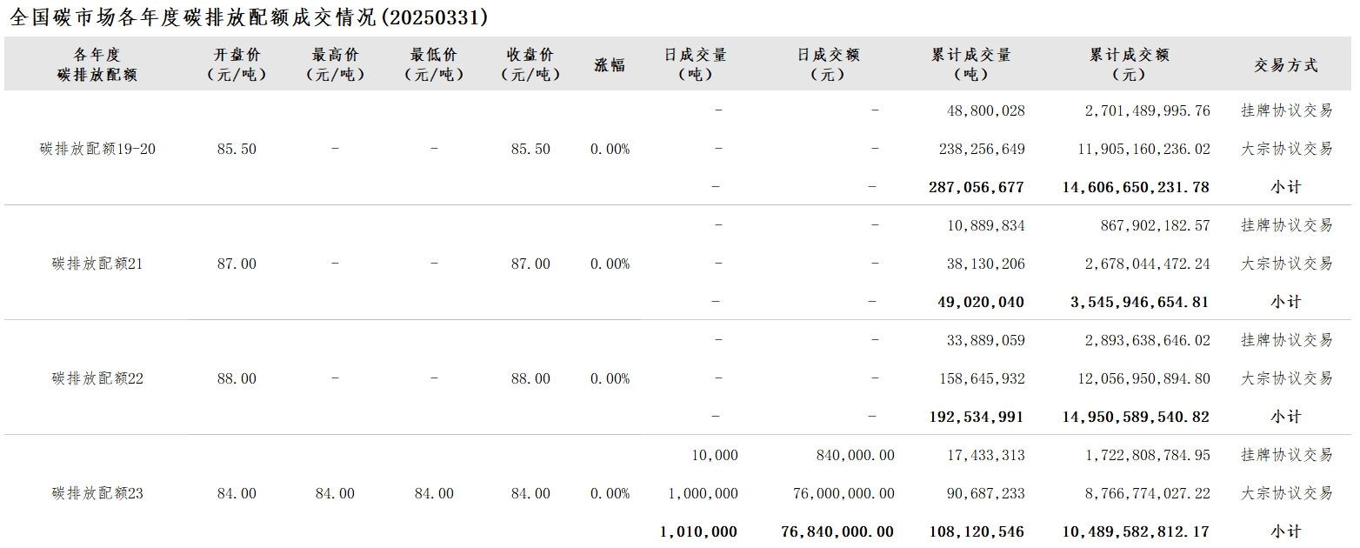Click the 0.00% change for 碳排放配额19-20
This screenshot has width=1360, height=548.
610,149
